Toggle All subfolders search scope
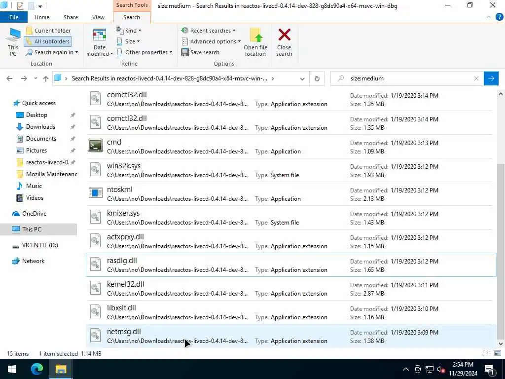Viewport: 505px width, 379px height. coord(48,41)
